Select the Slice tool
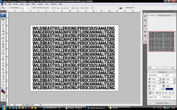Screen dimensions: 177x110 (3, 34)
